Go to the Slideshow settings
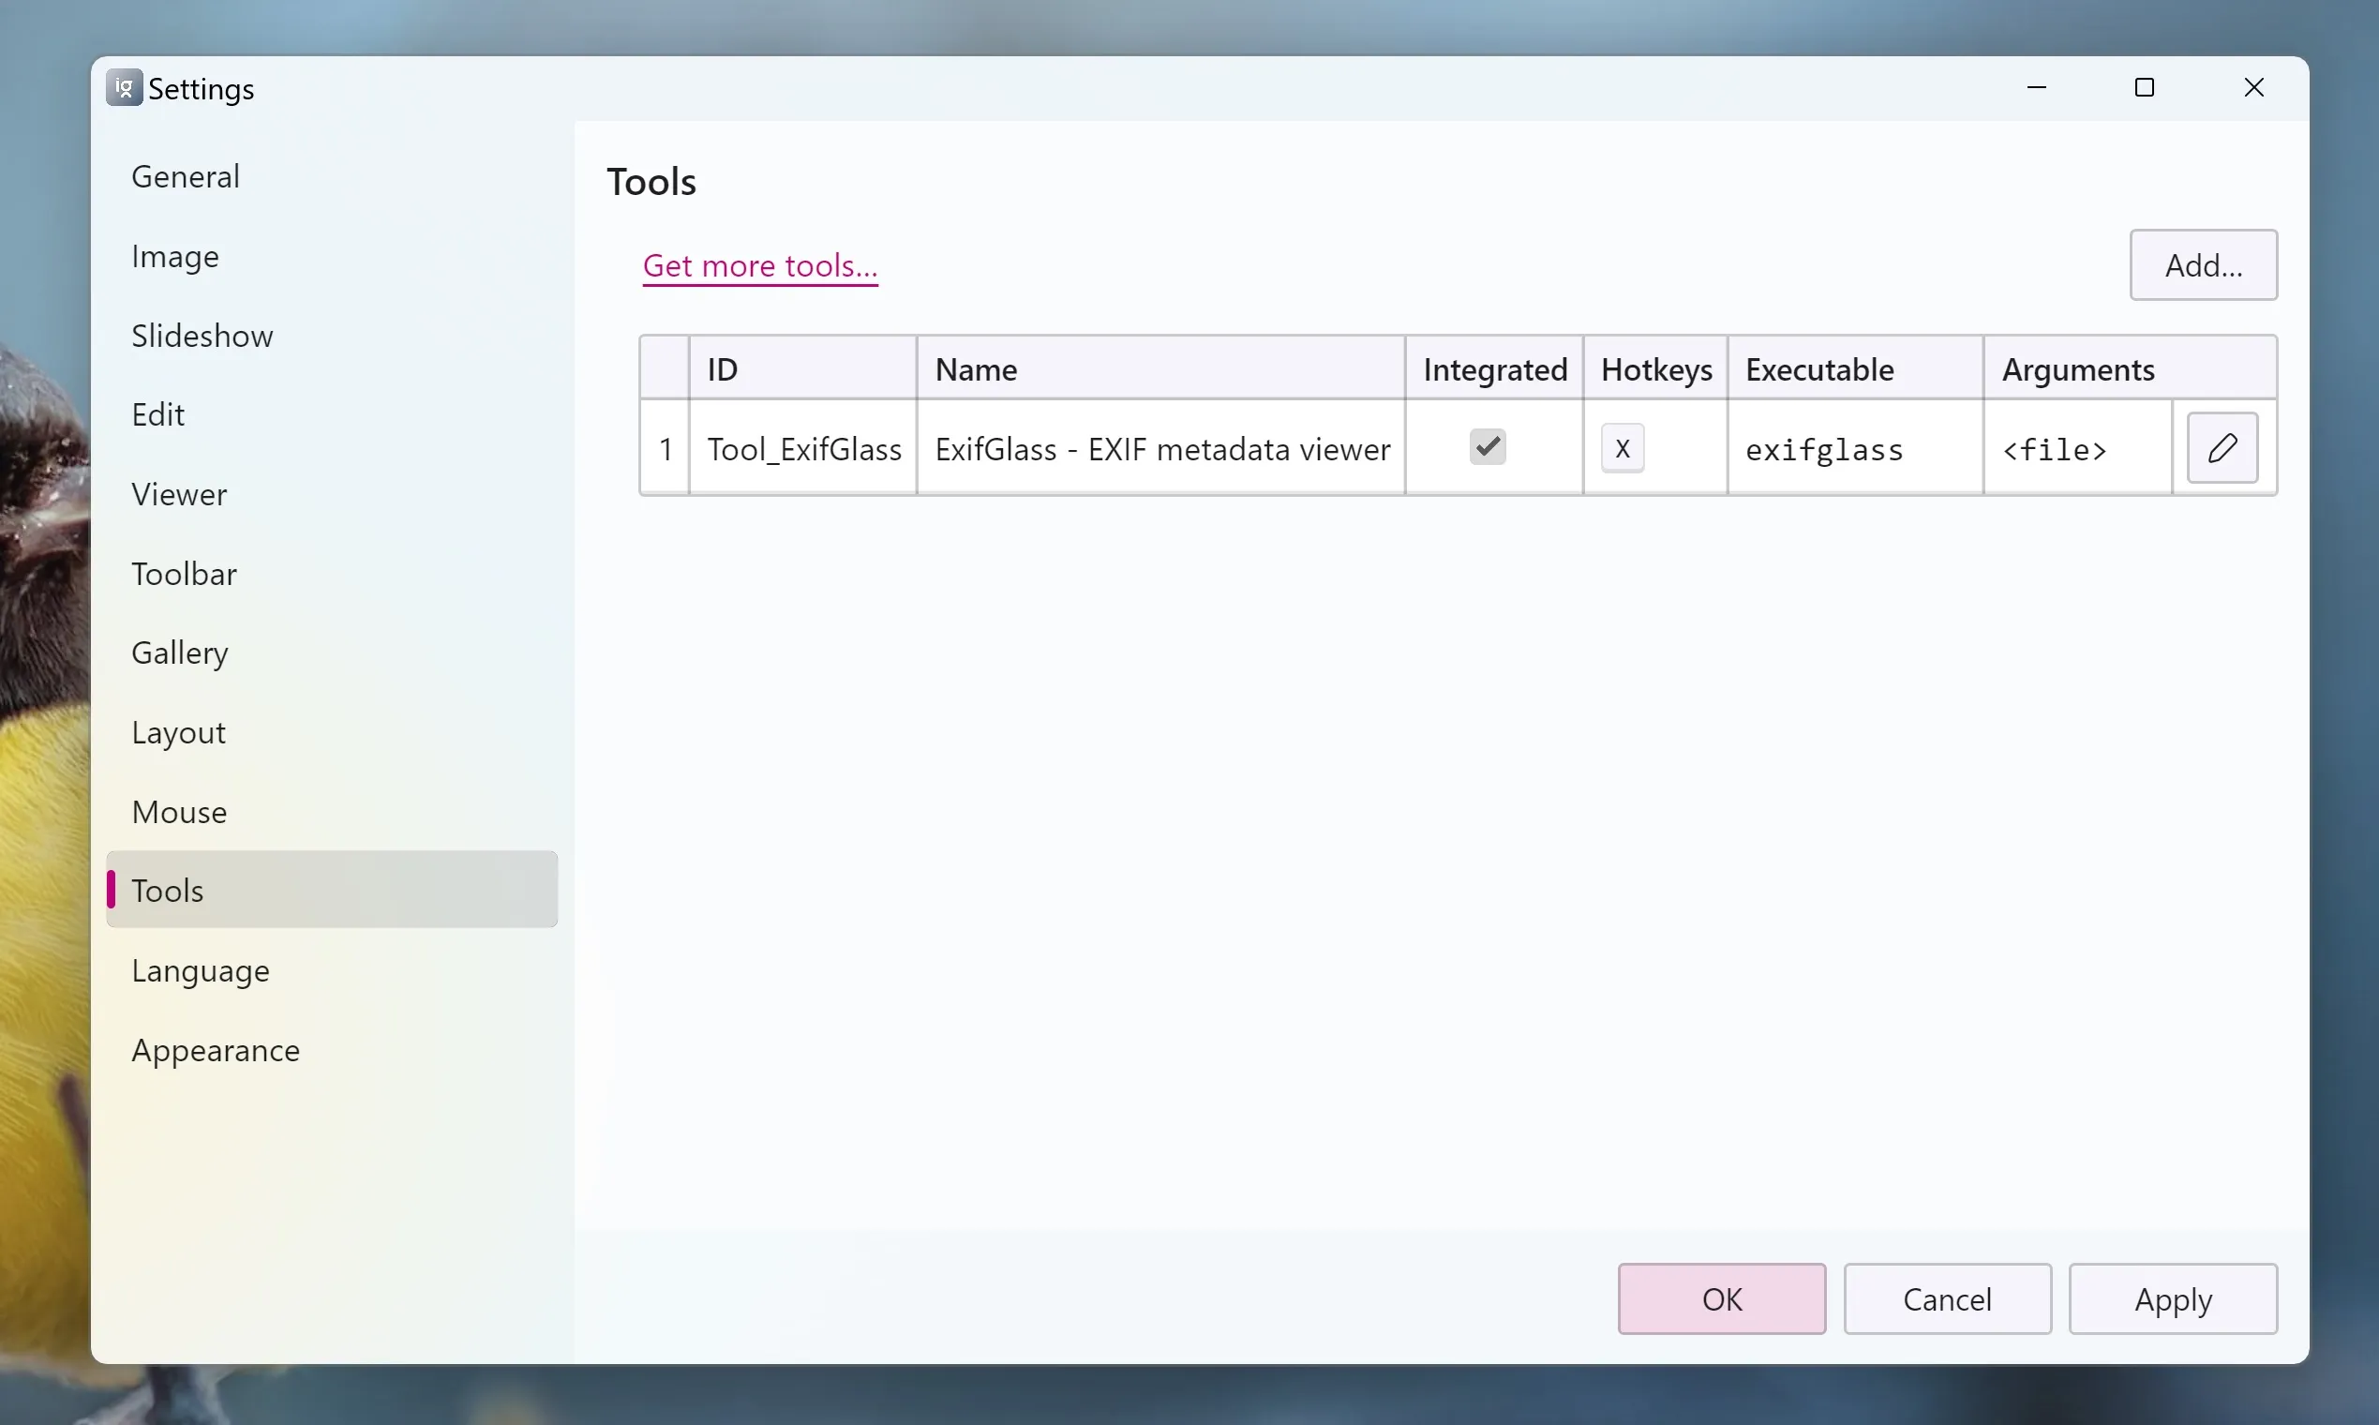This screenshot has height=1425, width=2379. [202, 336]
